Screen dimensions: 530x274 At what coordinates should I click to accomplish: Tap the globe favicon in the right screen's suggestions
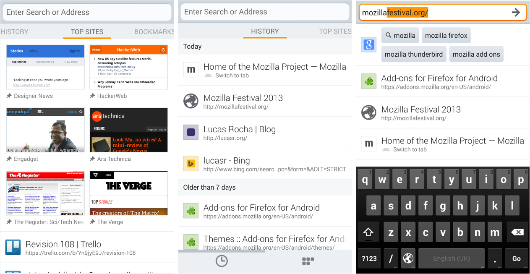pyautogui.click(x=369, y=112)
